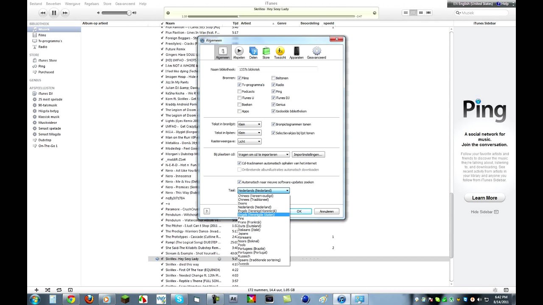Image resolution: width=543 pixels, height=305 pixels.
Task: Enable the Boeken source checkbox
Action: 240,105
